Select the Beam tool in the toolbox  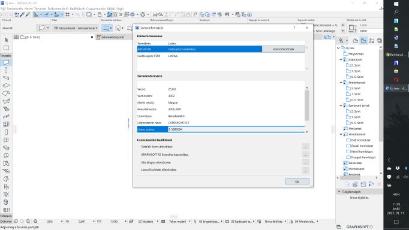click(6, 78)
